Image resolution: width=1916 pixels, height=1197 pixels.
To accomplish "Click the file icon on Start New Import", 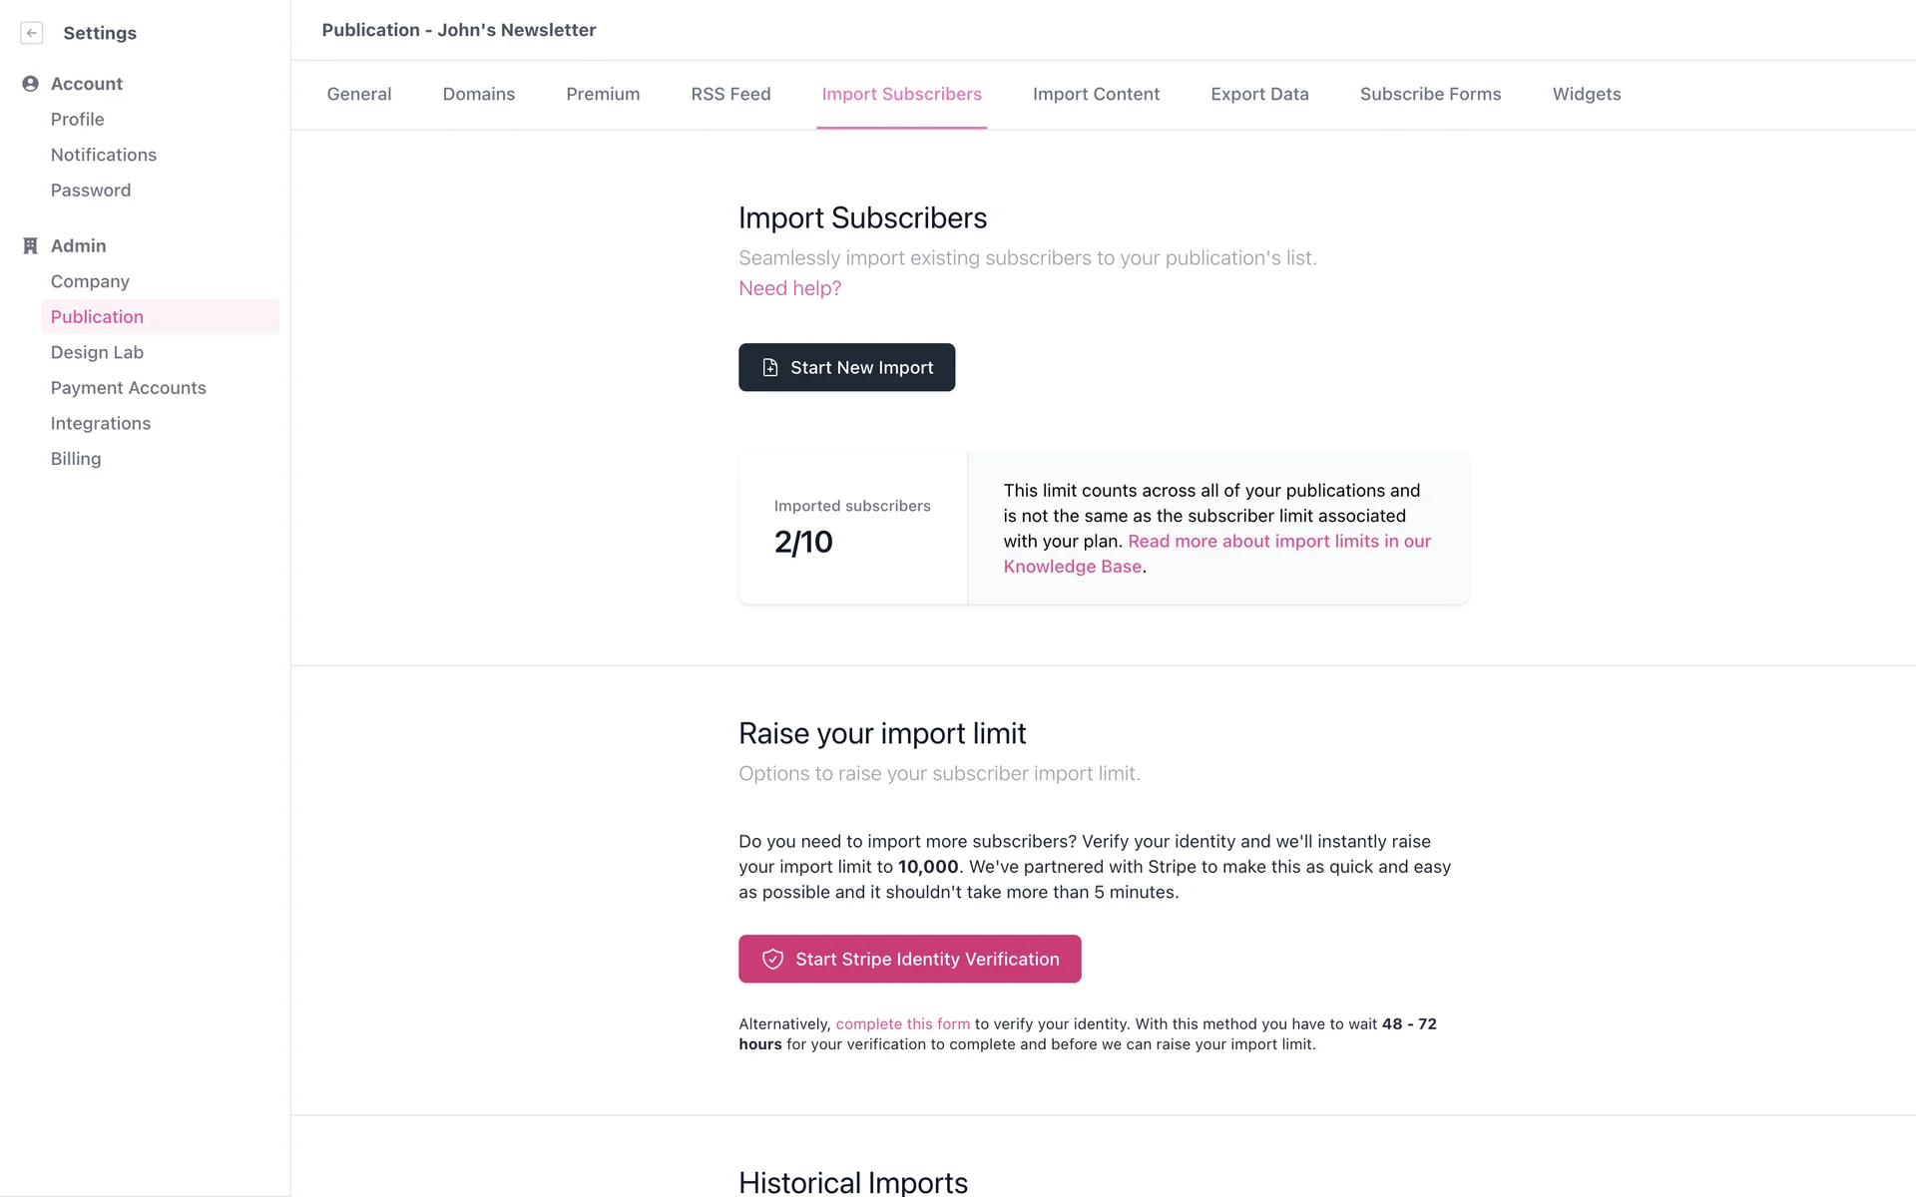I will pos(770,368).
